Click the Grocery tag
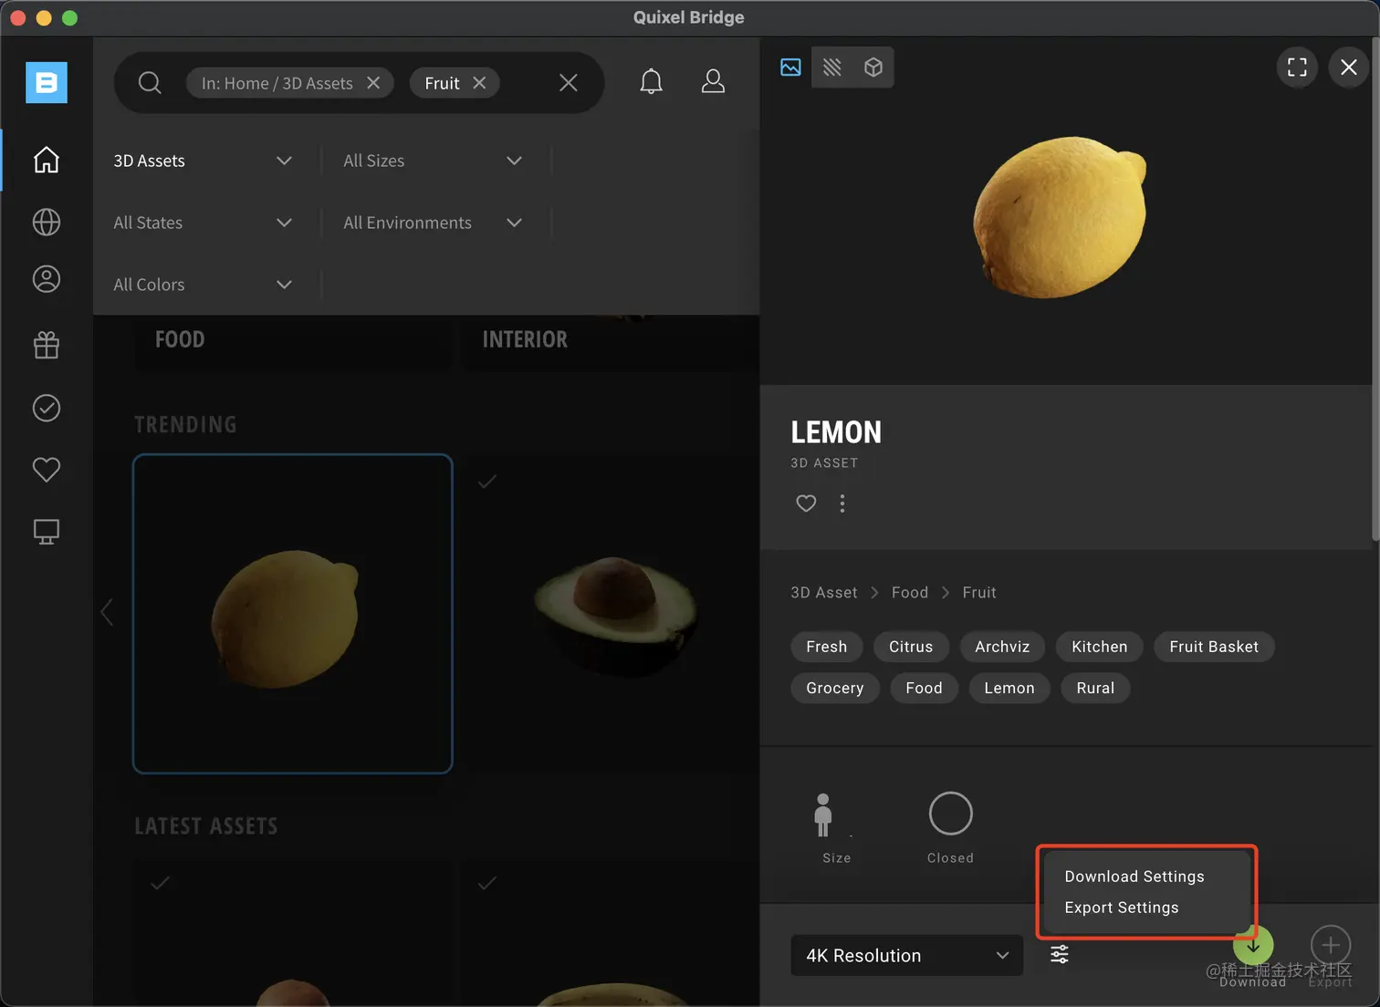The width and height of the screenshot is (1380, 1007). click(x=834, y=688)
